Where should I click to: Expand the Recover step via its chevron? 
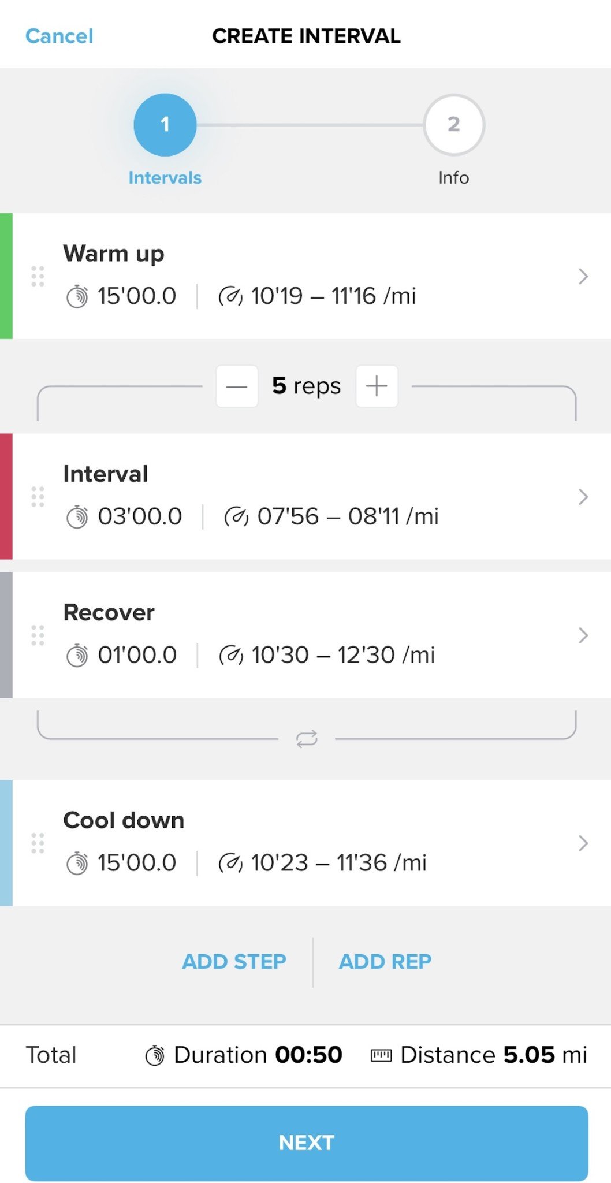(583, 635)
